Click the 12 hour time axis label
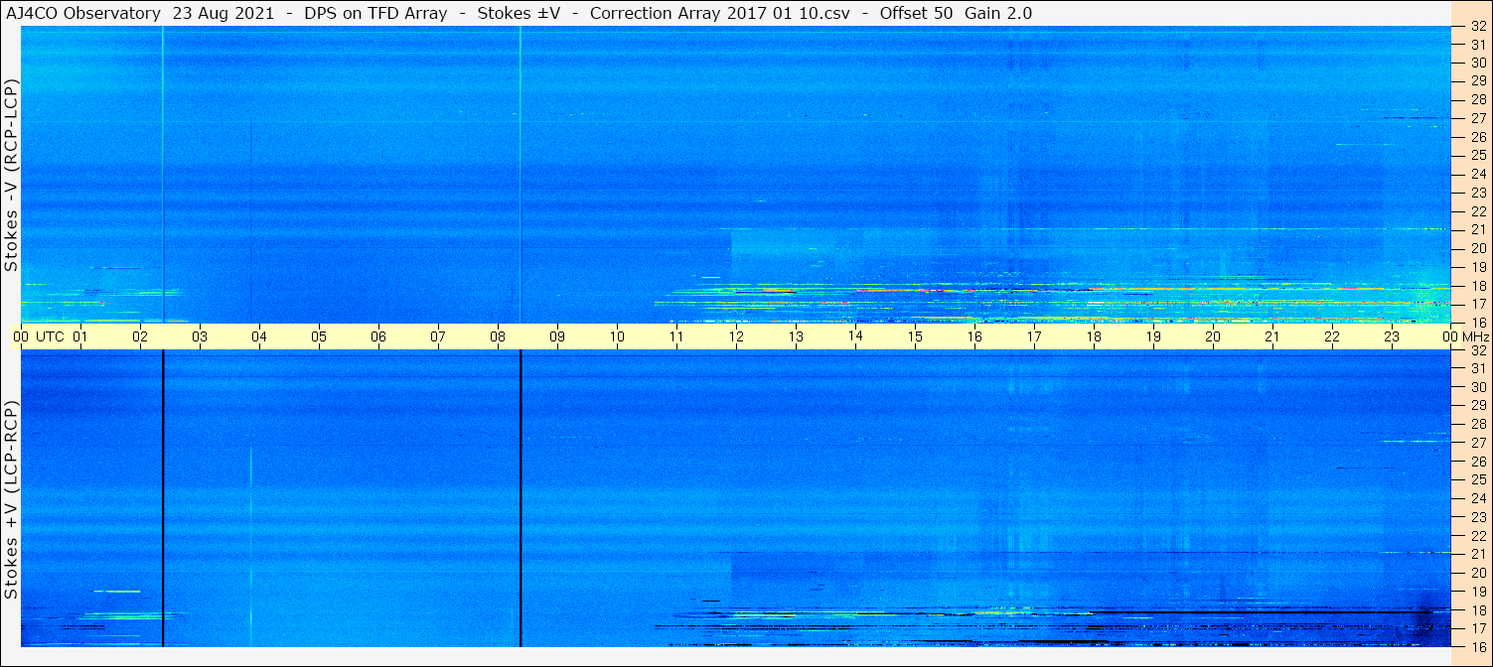 coord(736,336)
